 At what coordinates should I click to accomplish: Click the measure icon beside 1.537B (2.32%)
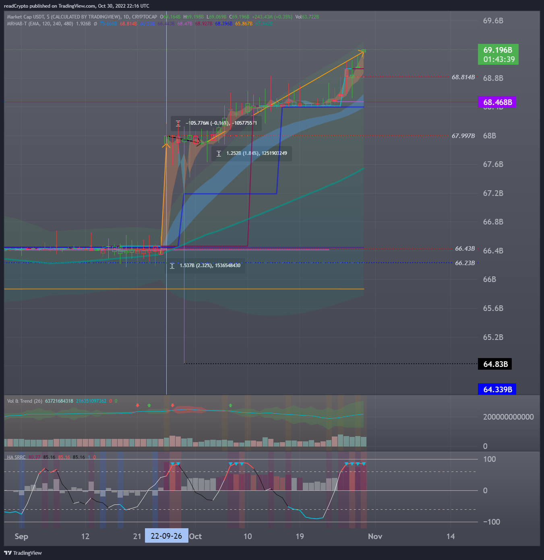point(172,266)
